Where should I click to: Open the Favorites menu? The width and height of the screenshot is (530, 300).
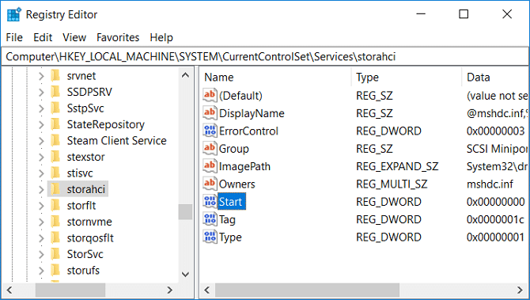(118, 37)
